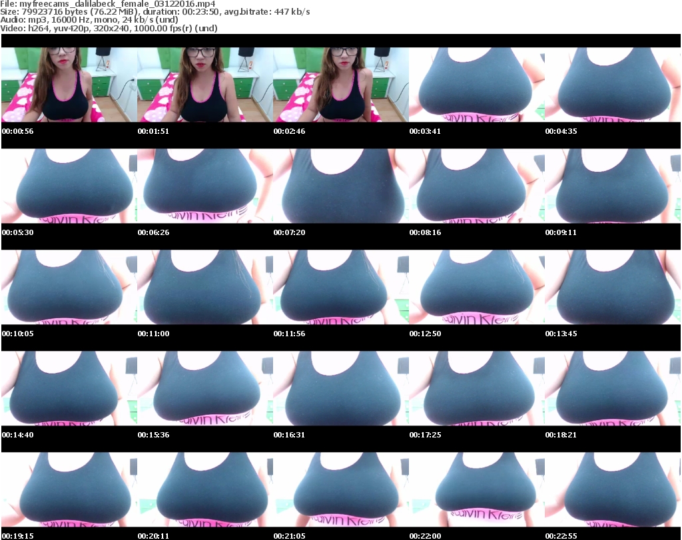Click the Video h264 info line
The image size is (682, 540).
tap(109, 28)
